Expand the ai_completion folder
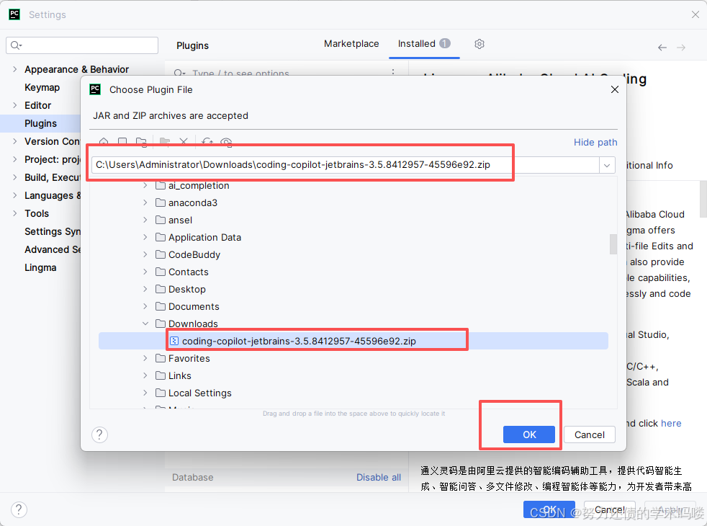This screenshot has width=707, height=526. (x=145, y=185)
